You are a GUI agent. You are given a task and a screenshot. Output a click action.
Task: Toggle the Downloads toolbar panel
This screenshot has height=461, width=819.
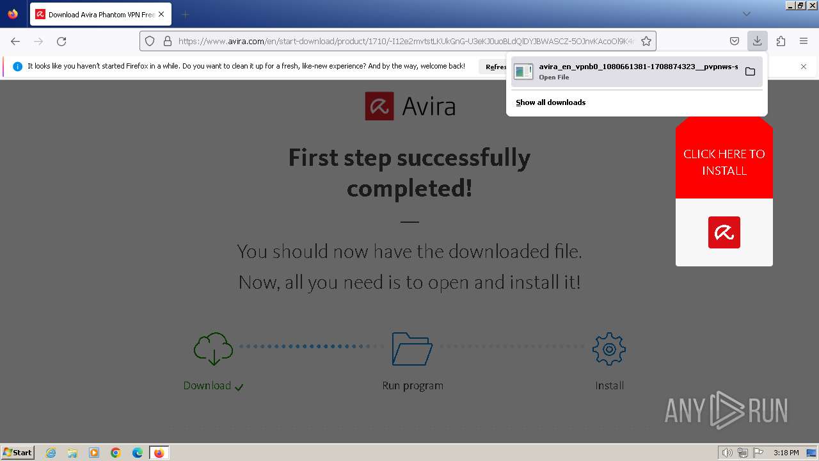[757, 41]
